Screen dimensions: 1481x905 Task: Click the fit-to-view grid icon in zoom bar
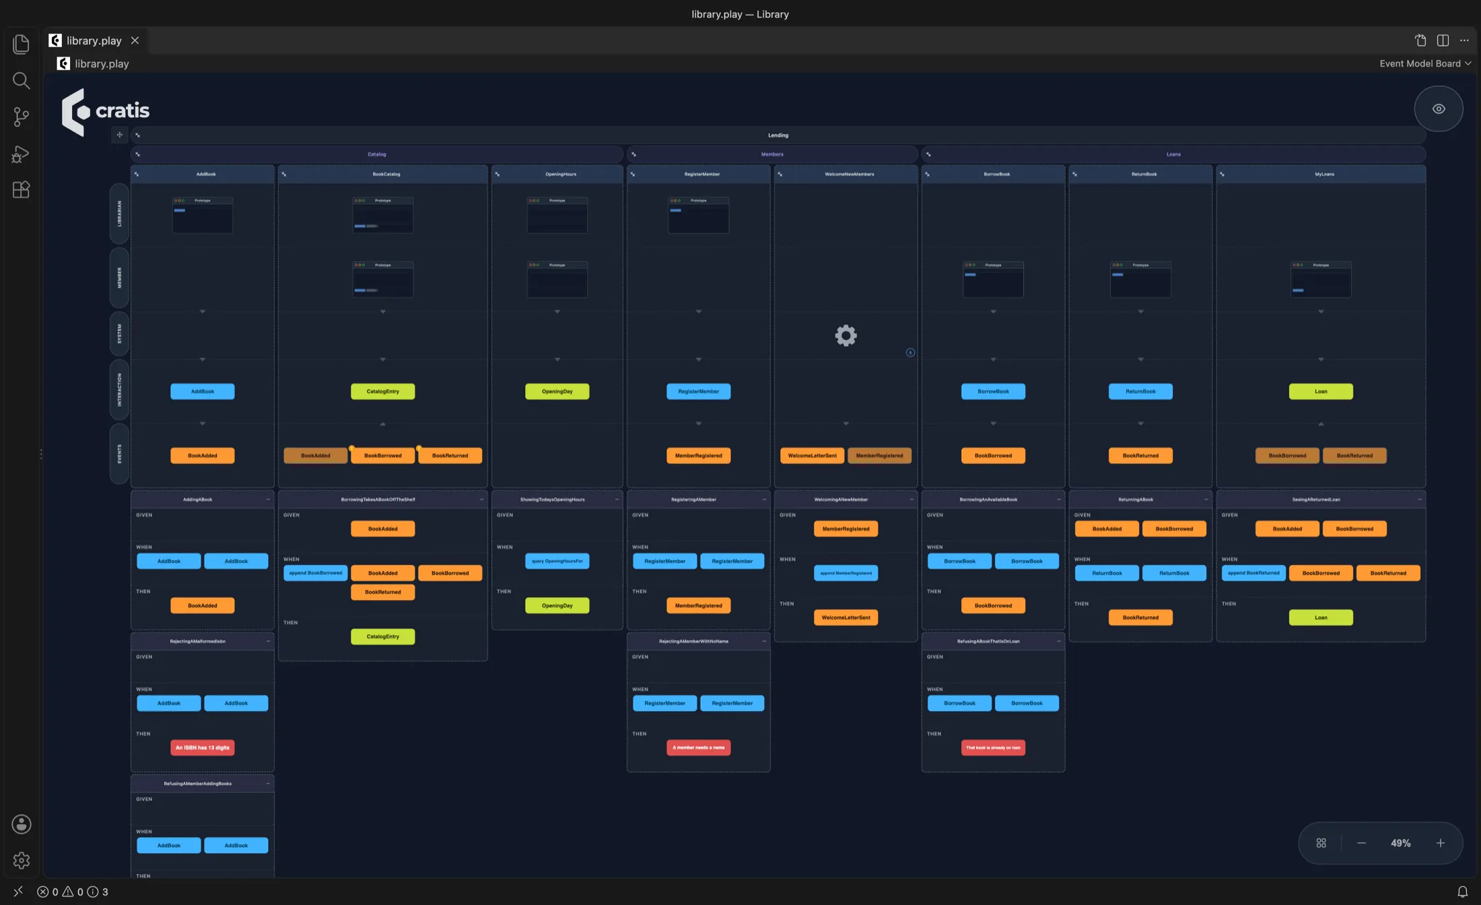(1321, 843)
